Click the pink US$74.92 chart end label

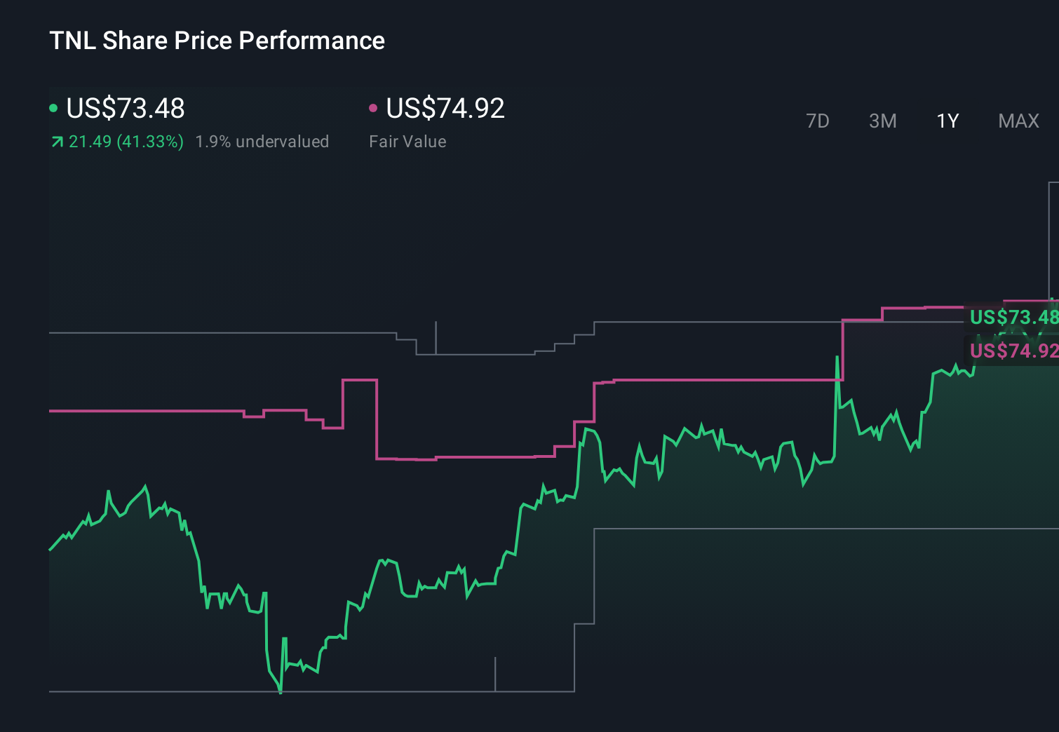tap(1013, 350)
